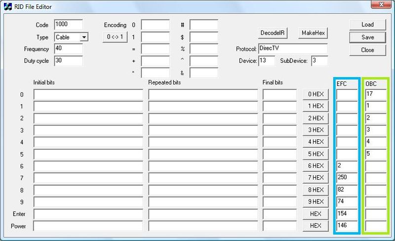
Task: Select the Code field containing 1000
Action: coord(68,25)
